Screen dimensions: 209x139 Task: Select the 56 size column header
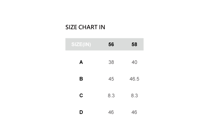tap(111, 44)
